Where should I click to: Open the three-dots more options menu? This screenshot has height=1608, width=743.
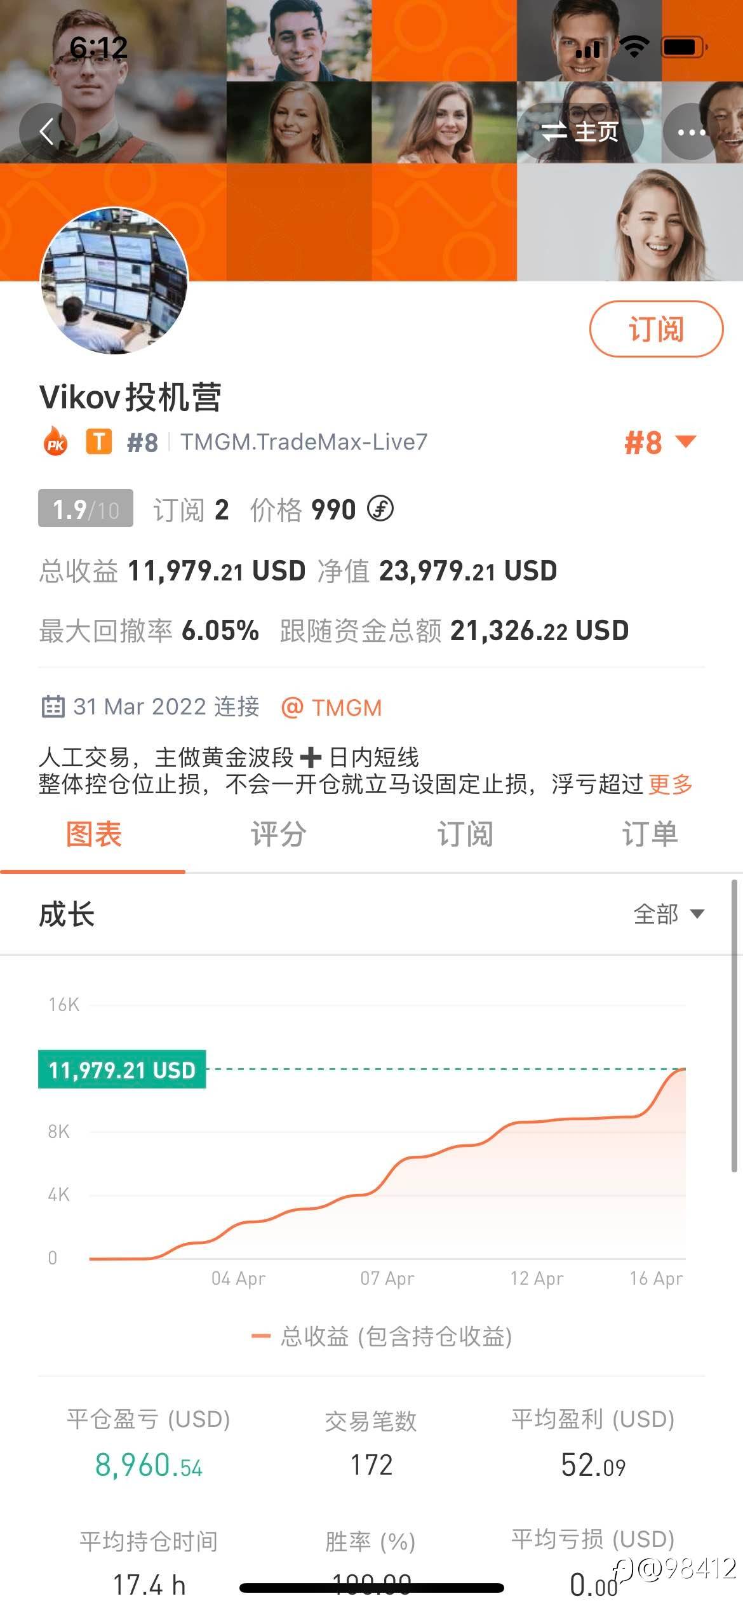coord(692,132)
